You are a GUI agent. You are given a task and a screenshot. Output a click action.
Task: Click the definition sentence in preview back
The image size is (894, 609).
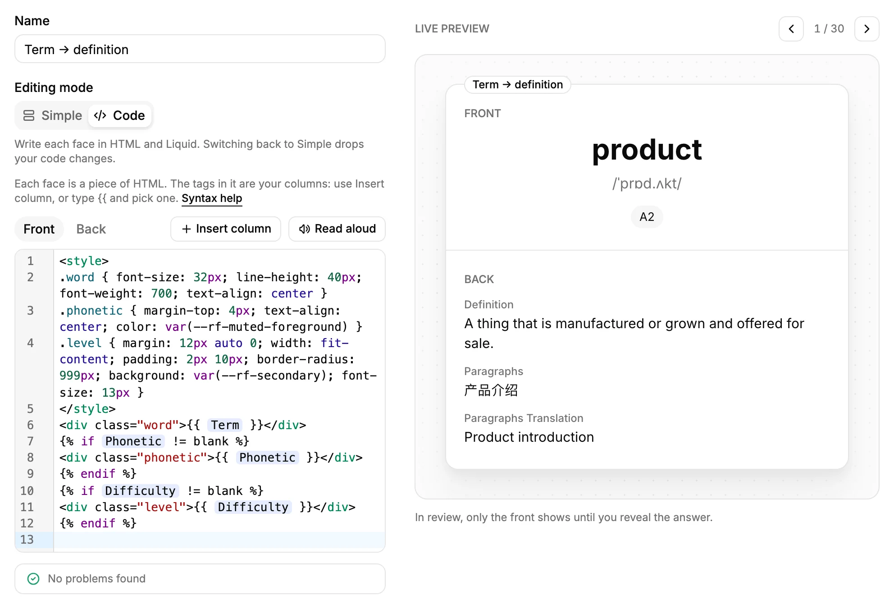coord(634,334)
